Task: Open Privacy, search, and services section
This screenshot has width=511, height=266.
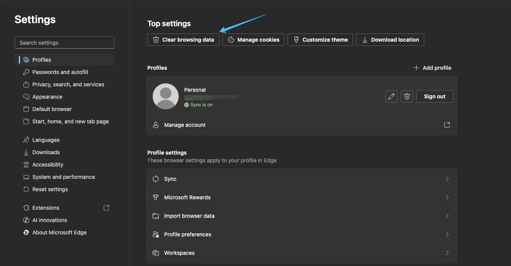Action: pyautogui.click(x=68, y=84)
